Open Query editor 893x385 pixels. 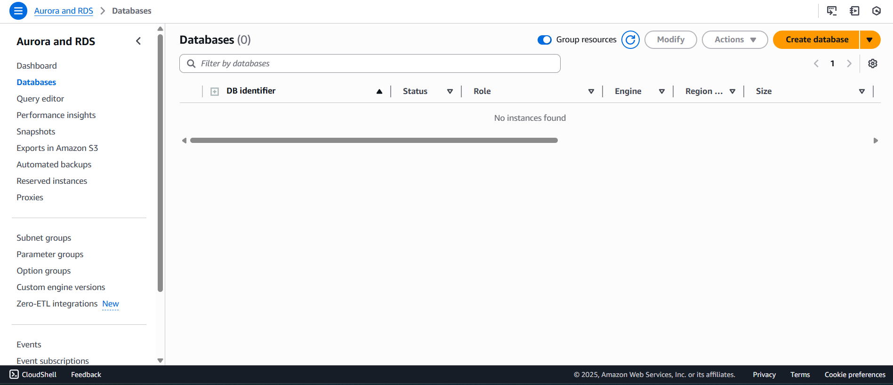coord(40,99)
